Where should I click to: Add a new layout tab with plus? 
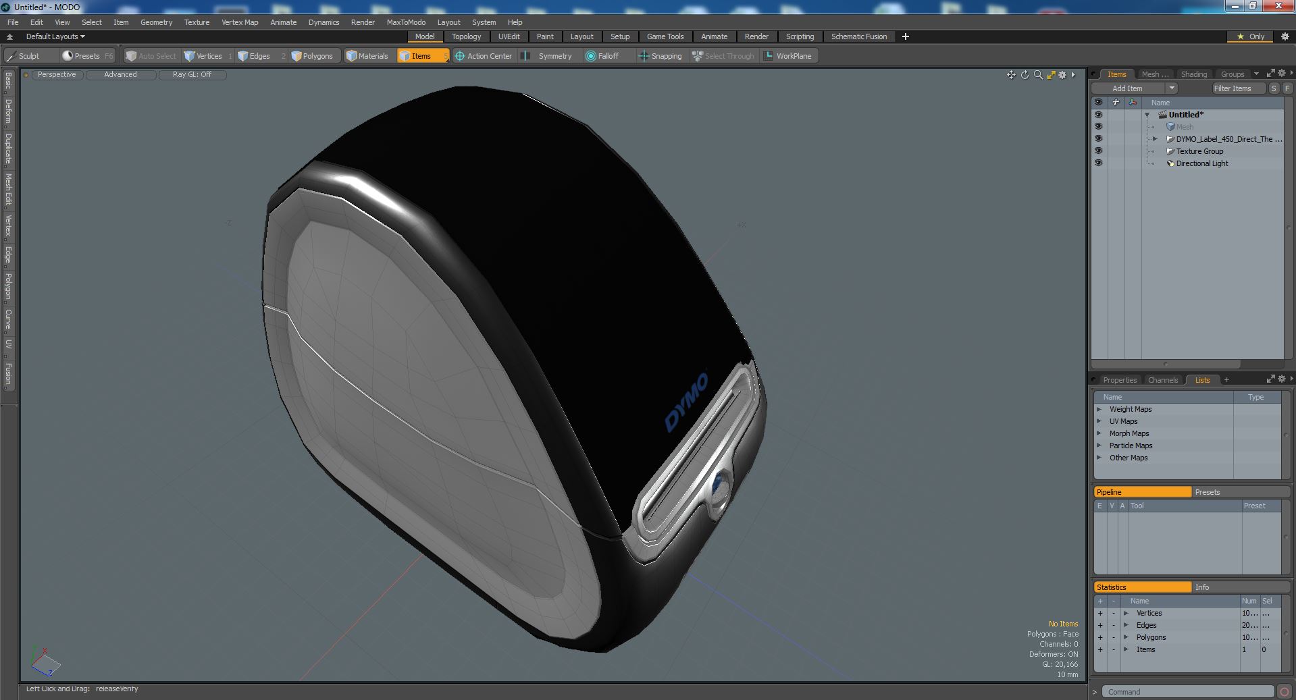(x=906, y=36)
